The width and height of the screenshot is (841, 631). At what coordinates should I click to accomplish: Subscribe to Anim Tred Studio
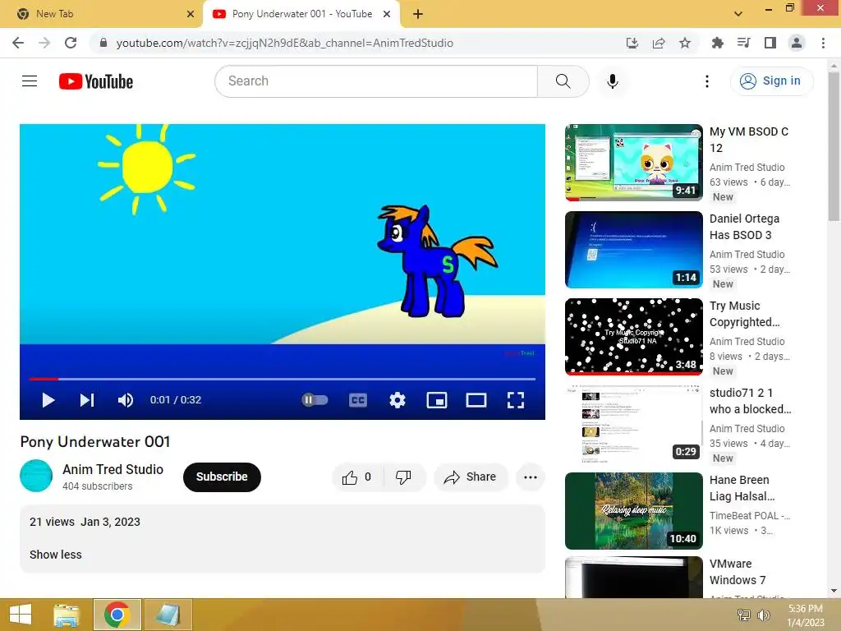[x=222, y=477]
